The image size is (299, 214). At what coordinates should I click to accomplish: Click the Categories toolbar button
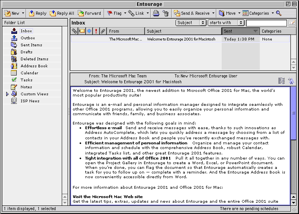pyautogui.click(x=256, y=13)
